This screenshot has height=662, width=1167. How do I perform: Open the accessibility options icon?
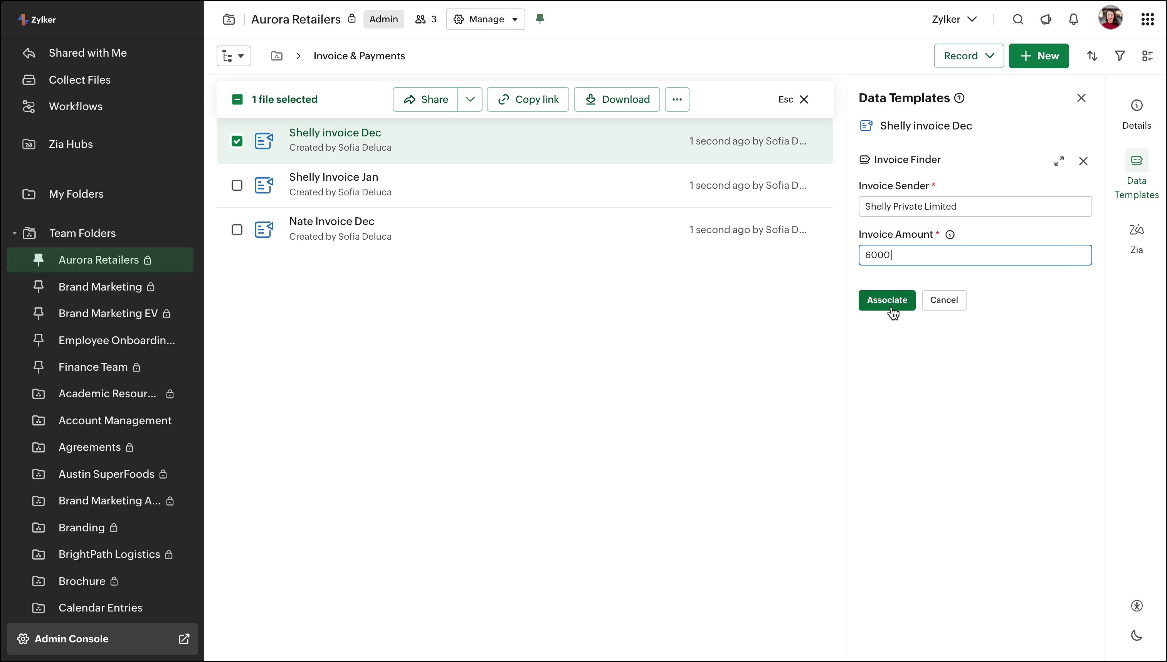pyautogui.click(x=1136, y=606)
